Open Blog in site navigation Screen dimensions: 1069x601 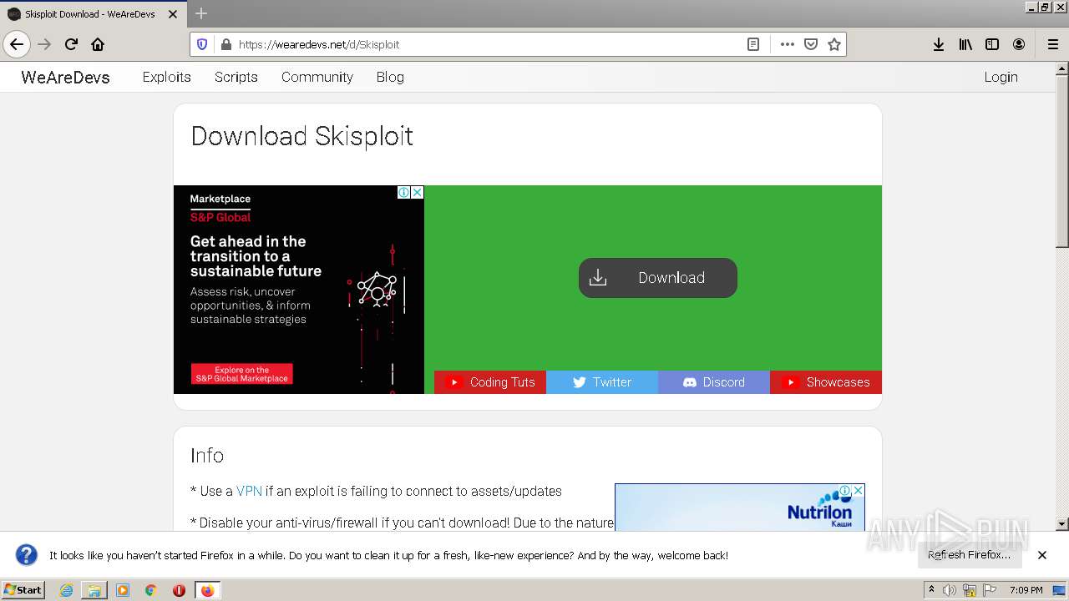(x=390, y=77)
